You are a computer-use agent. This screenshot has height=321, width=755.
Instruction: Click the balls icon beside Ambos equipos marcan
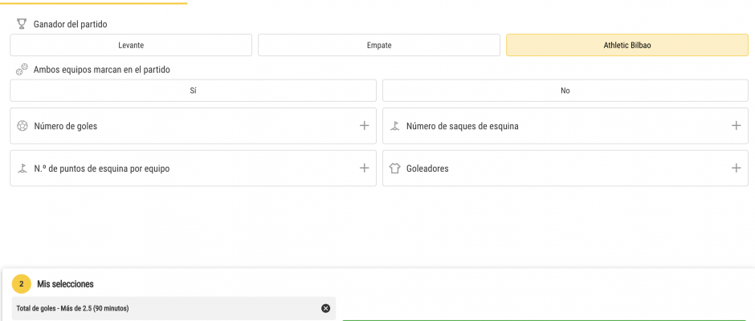click(22, 69)
